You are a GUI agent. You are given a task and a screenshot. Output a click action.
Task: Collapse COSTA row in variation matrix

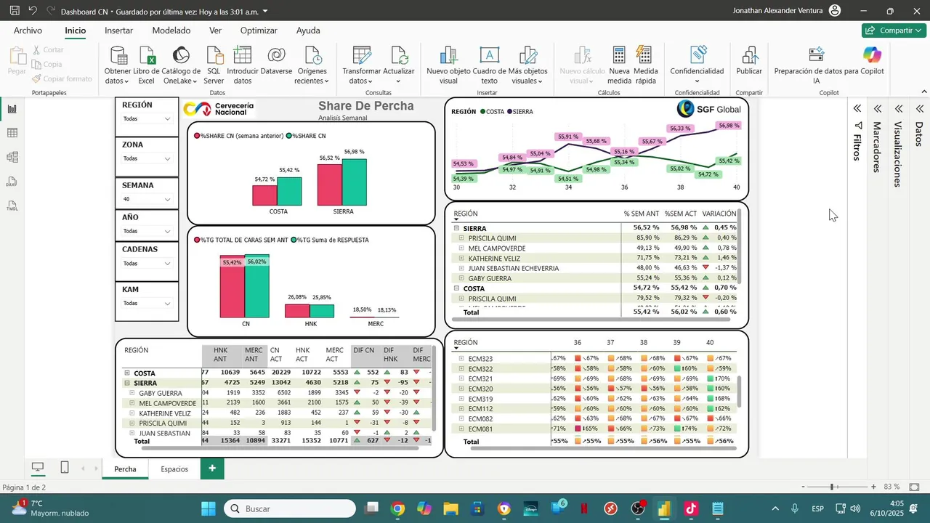(x=457, y=288)
